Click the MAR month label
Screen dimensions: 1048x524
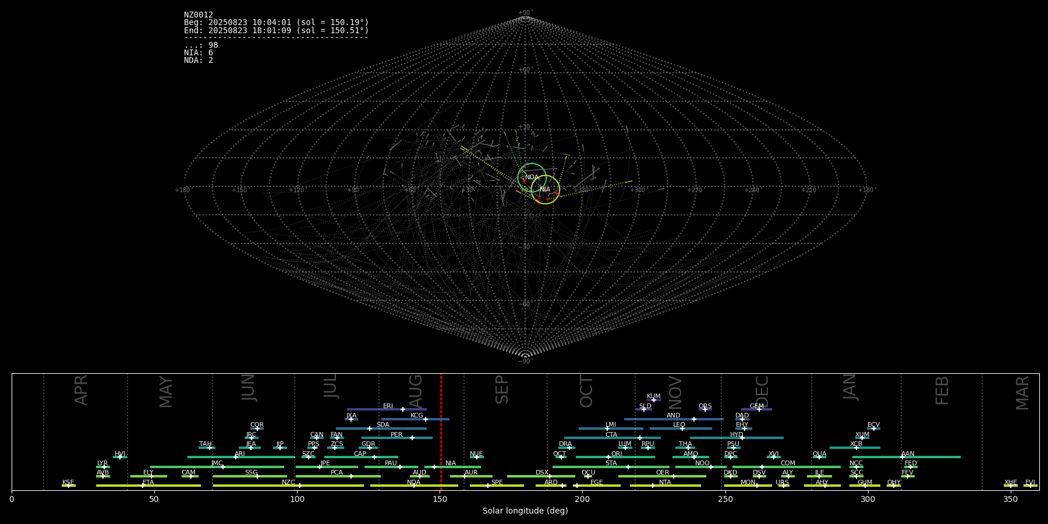tap(1022, 392)
